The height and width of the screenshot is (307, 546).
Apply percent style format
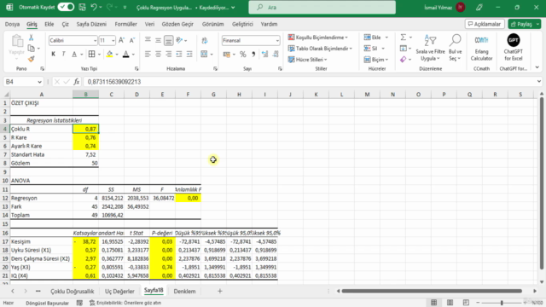242,54
